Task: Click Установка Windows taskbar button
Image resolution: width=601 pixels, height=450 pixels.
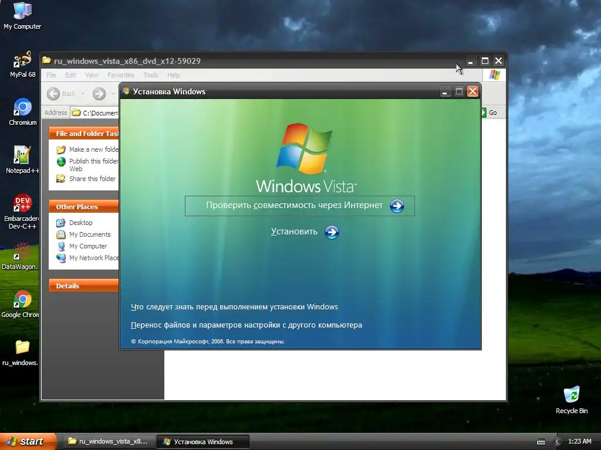Action: 203,442
